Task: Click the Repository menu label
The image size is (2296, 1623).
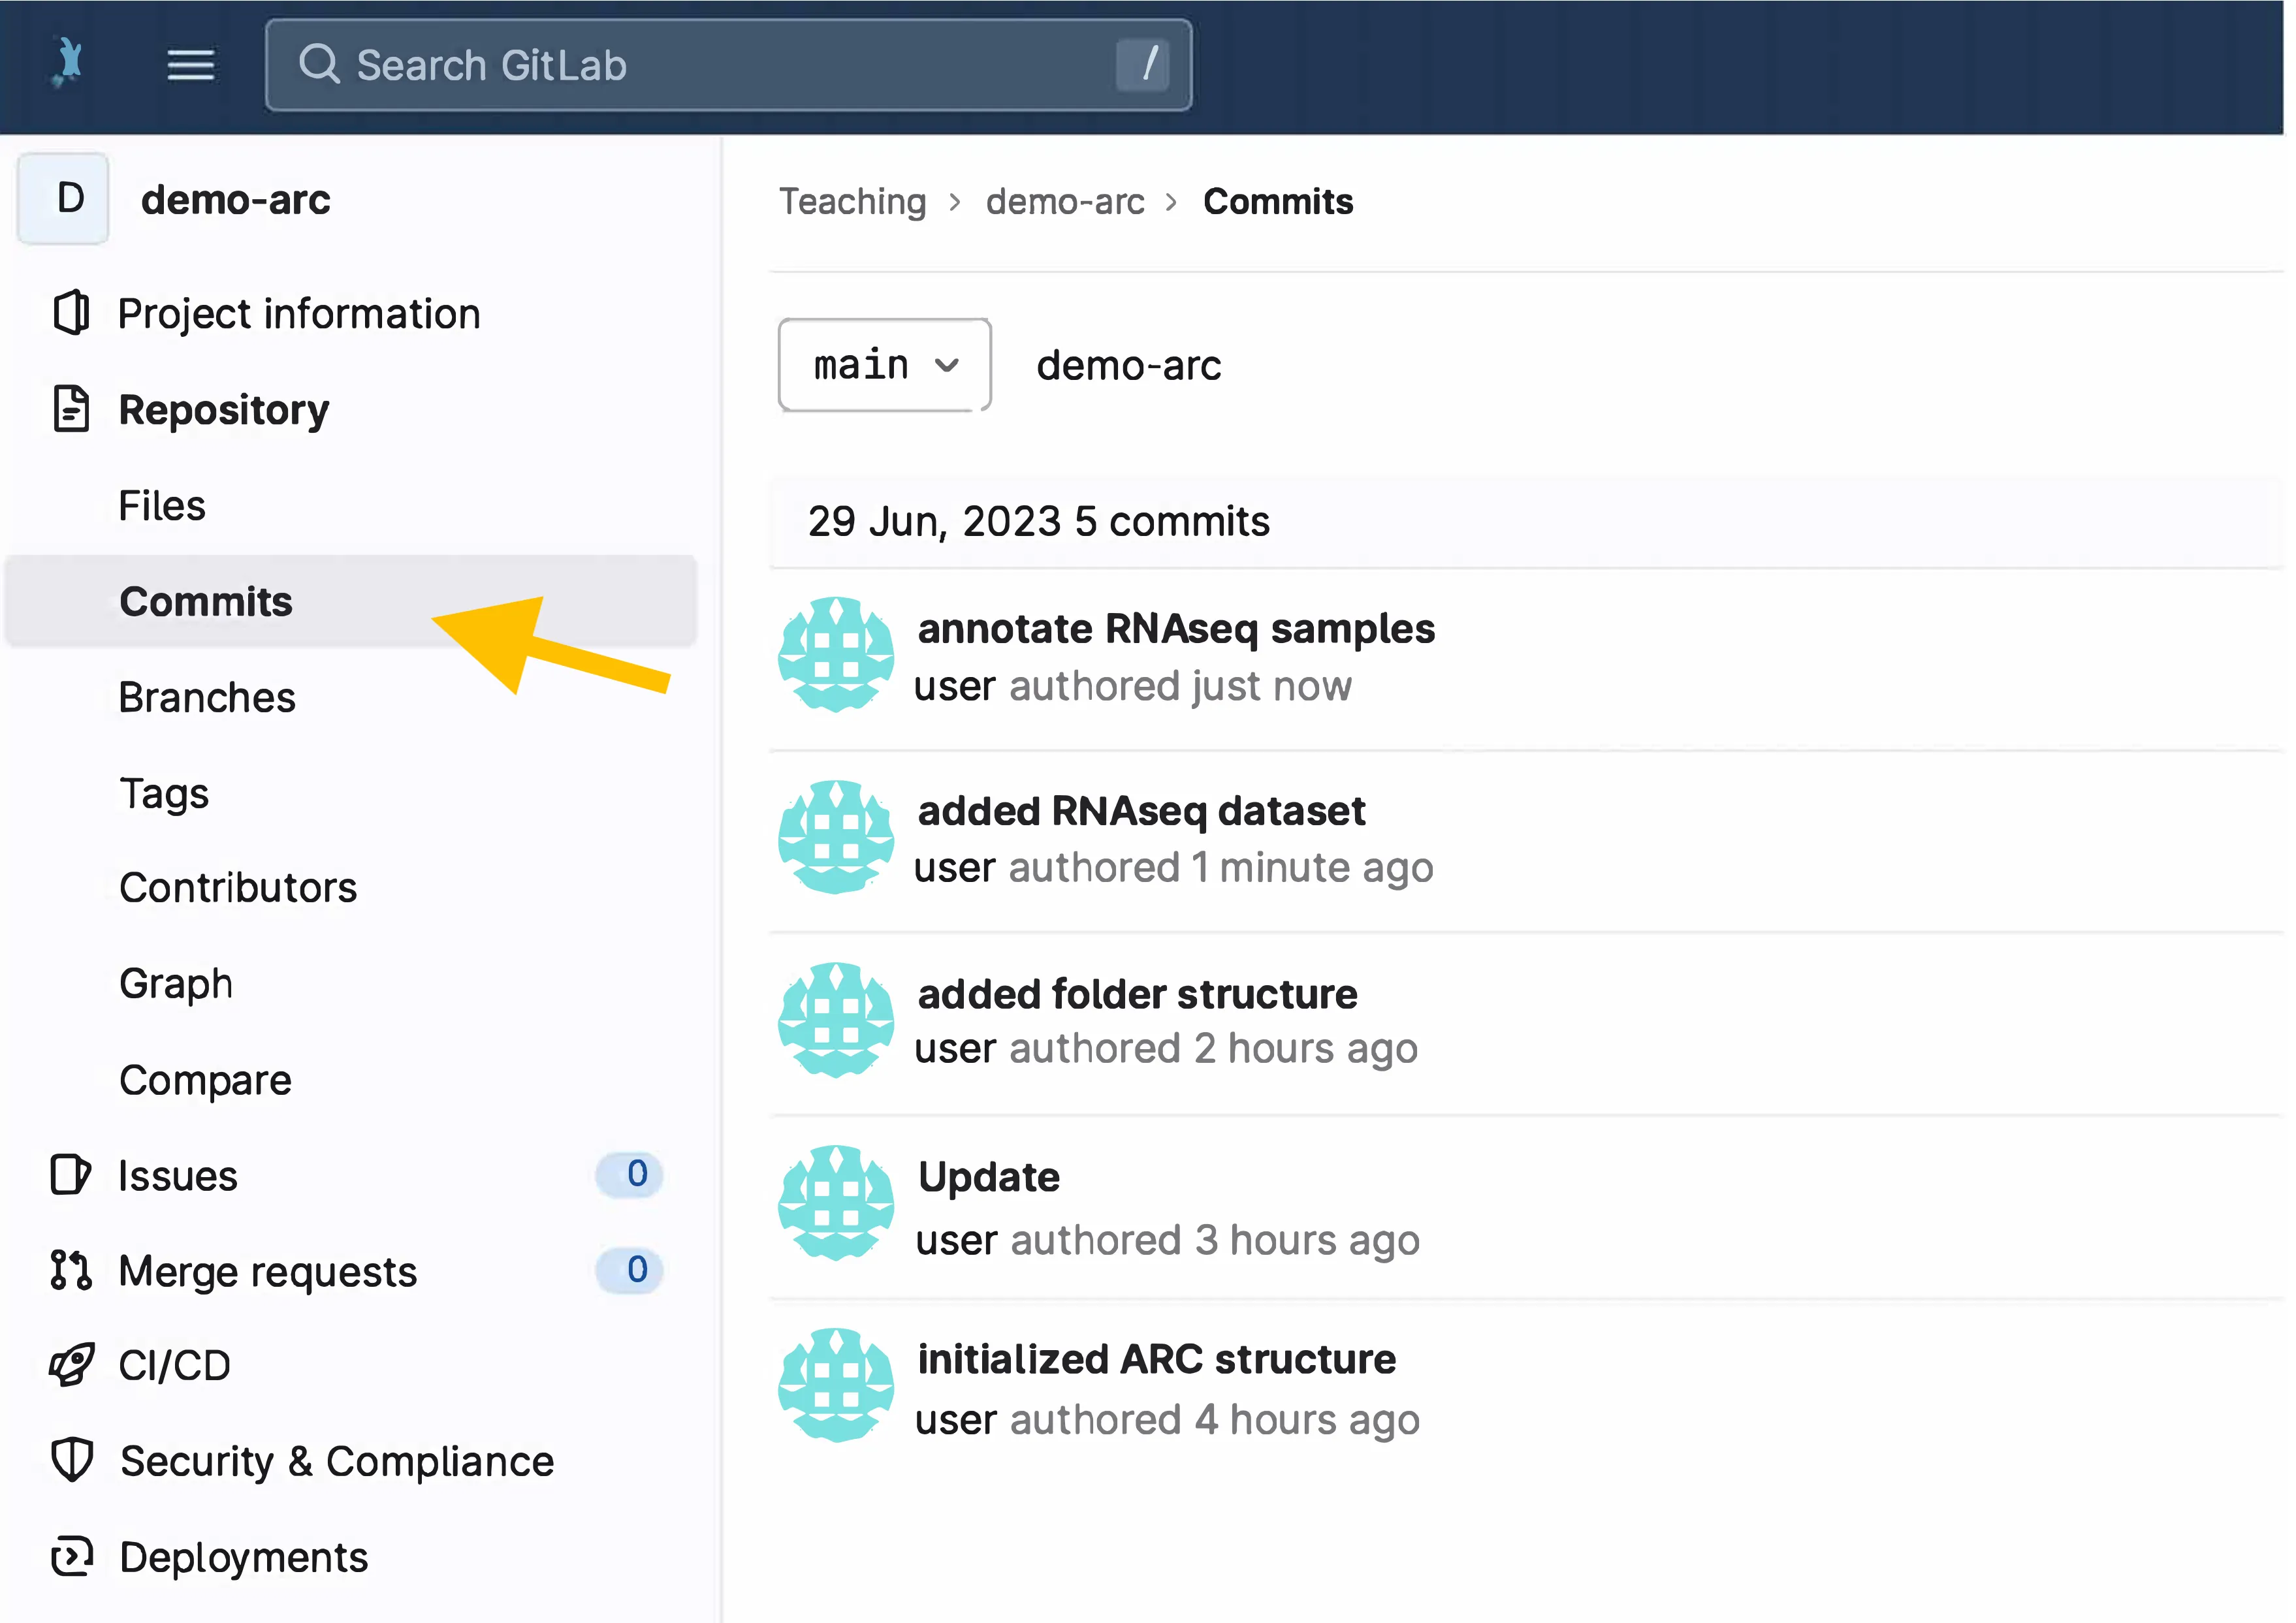Action: coord(224,410)
